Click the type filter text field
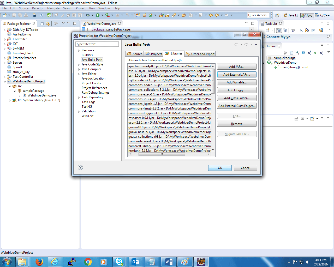Screen dimensions: 334x267 tap(97, 44)
